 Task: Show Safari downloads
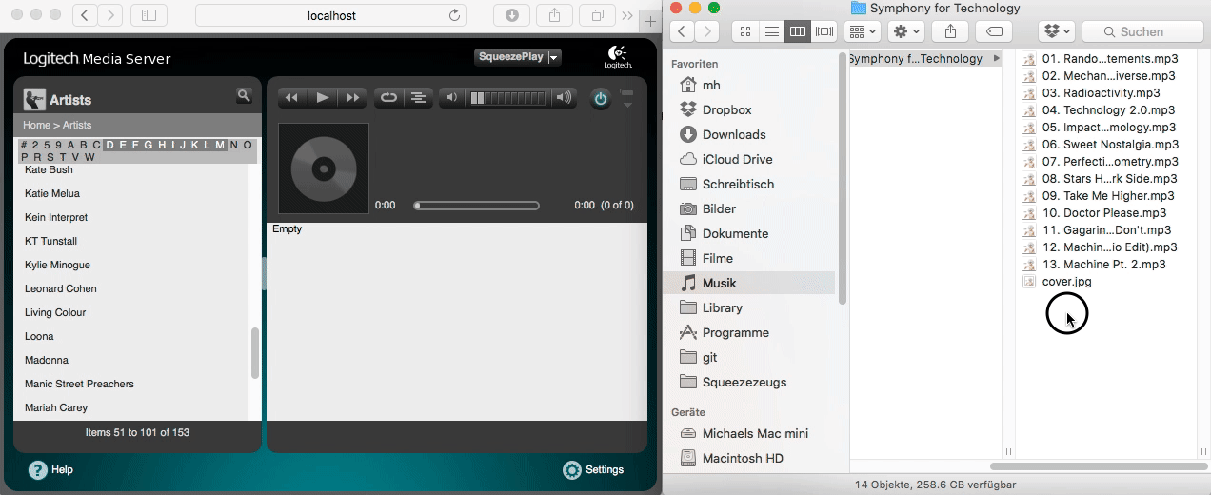pyautogui.click(x=512, y=15)
